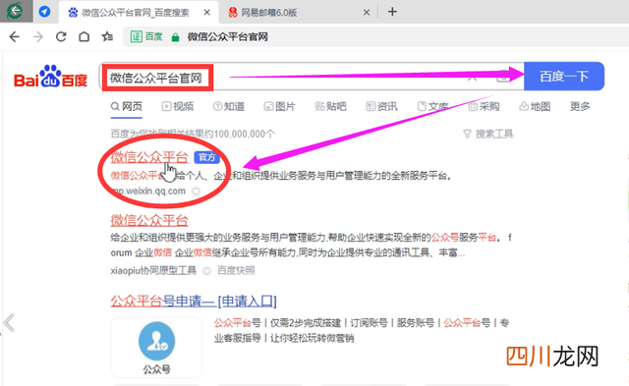Click the browser back arrow

tap(15, 37)
